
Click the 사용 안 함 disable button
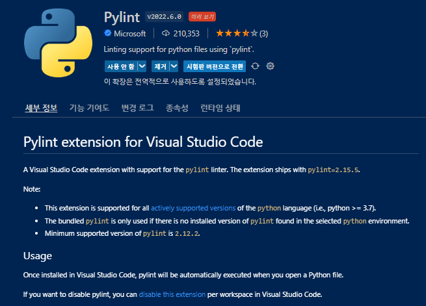tap(121, 66)
